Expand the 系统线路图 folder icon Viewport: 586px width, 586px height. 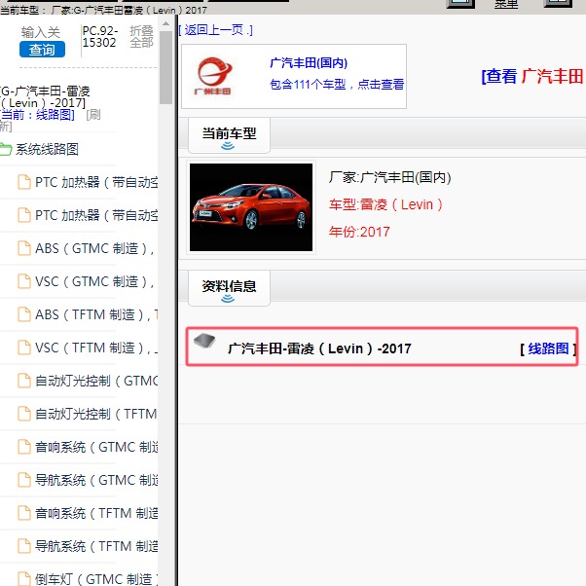pos(6,149)
